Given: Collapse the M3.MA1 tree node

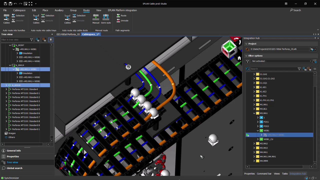Looking at the screenshot, I should tap(254, 113).
